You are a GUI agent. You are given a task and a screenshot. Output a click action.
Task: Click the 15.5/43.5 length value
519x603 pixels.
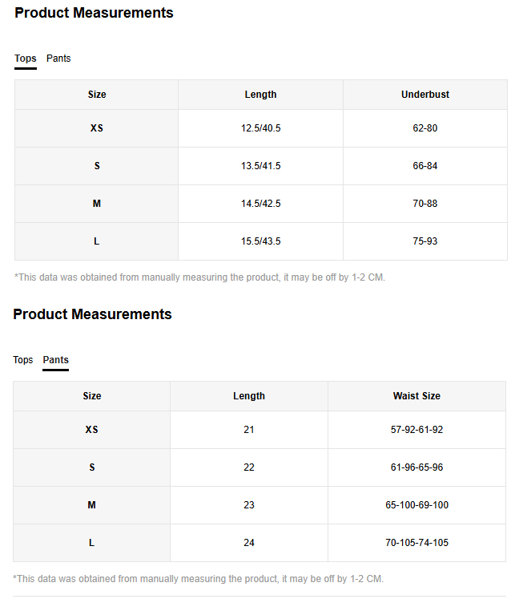(260, 241)
